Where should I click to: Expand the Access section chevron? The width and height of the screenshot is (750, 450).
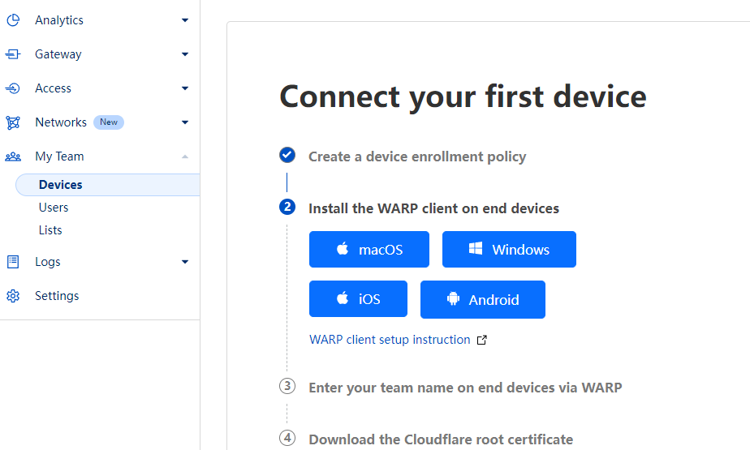pyautogui.click(x=185, y=88)
